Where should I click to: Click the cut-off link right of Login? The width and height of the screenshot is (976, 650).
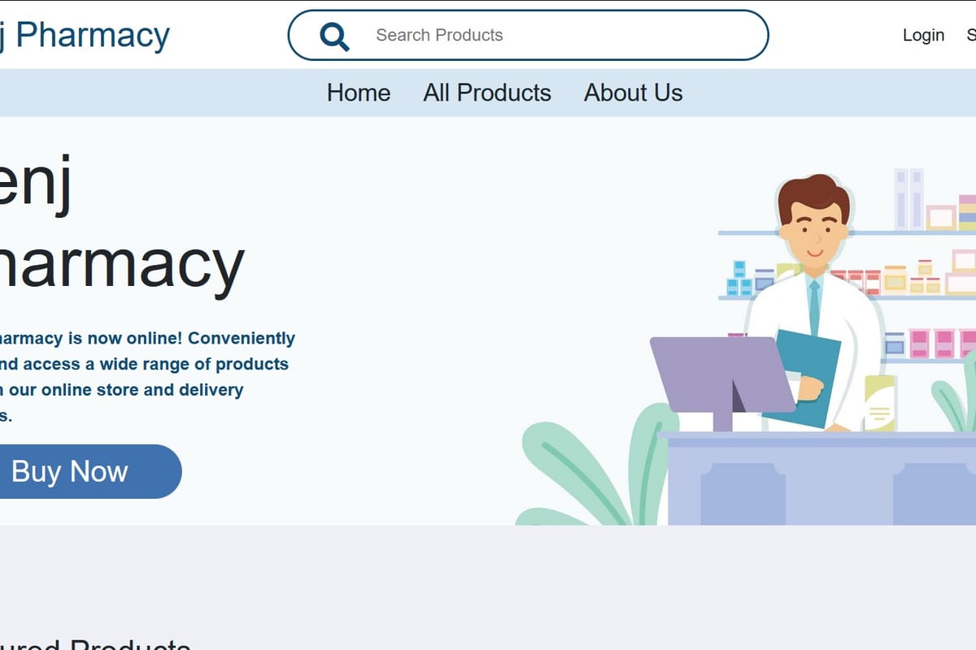tap(971, 35)
